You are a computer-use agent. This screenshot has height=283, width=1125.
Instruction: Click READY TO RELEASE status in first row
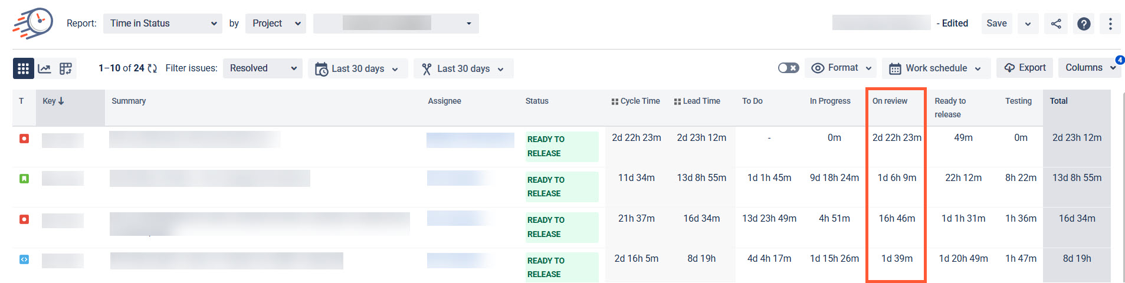(x=562, y=146)
